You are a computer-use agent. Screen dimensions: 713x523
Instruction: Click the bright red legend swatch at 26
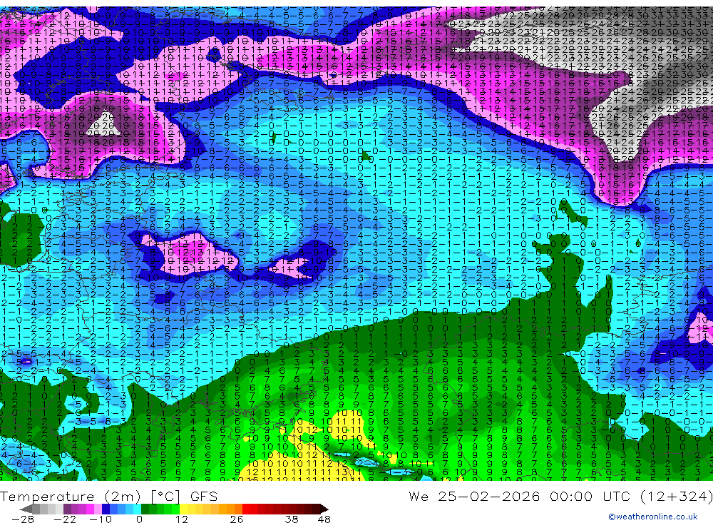(246, 509)
